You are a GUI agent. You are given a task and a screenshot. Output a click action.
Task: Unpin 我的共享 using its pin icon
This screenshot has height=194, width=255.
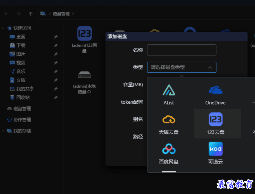tap(56, 89)
